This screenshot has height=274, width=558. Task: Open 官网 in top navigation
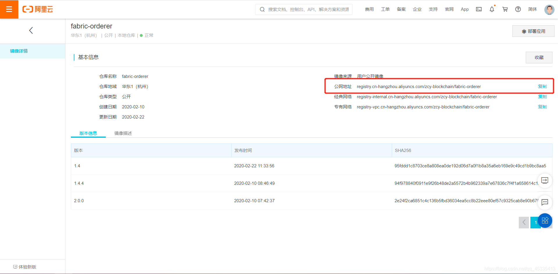click(x=449, y=9)
